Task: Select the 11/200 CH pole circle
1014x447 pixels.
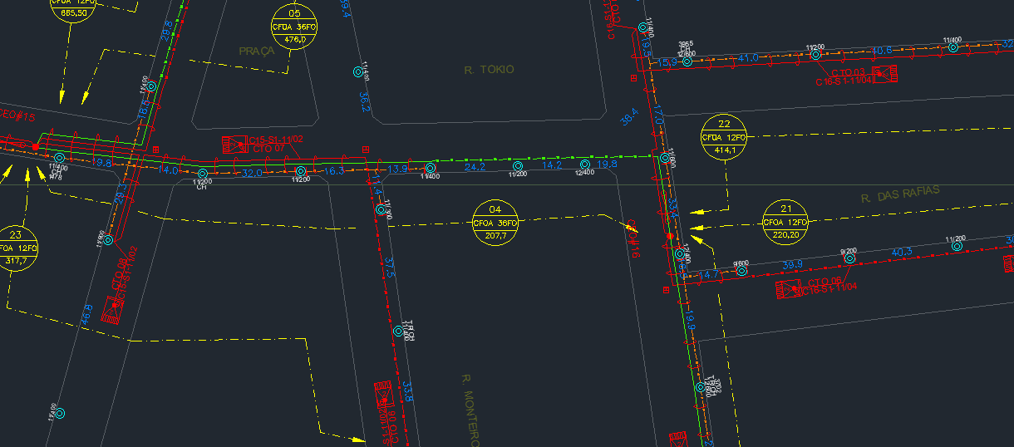Action: 202,174
